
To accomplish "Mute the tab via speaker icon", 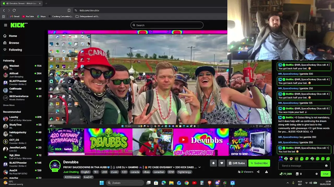I will click(x=8, y=3).
